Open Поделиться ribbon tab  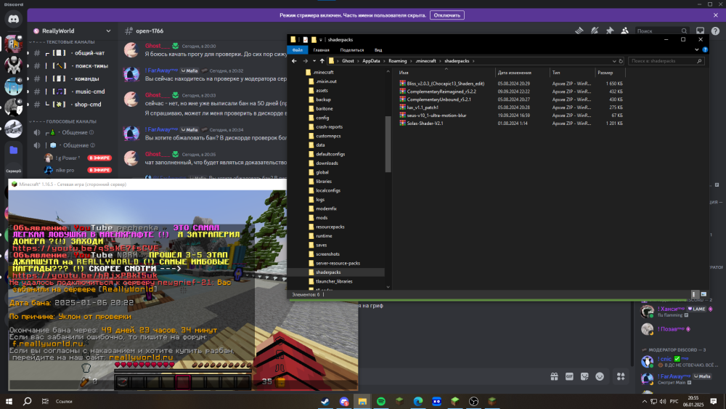[x=352, y=50]
